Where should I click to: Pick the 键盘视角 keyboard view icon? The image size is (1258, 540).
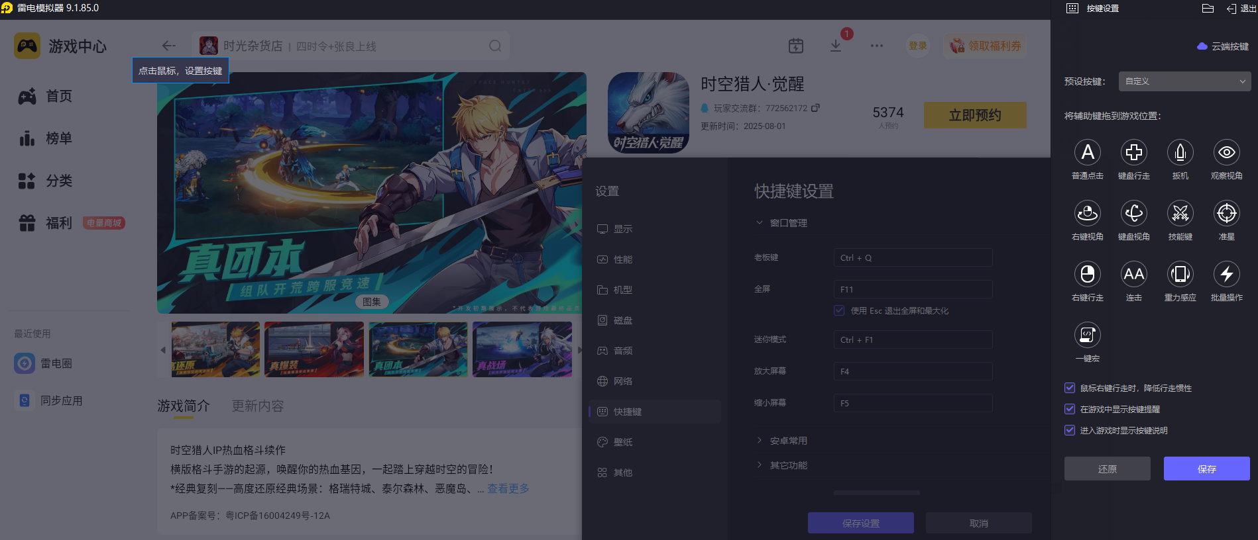[1134, 213]
